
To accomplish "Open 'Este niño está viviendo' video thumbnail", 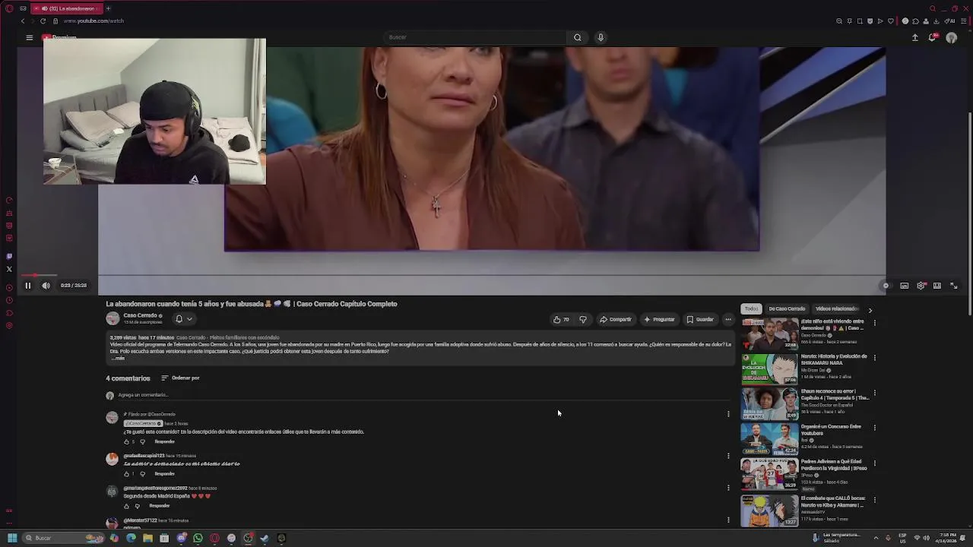I will coord(769,334).
